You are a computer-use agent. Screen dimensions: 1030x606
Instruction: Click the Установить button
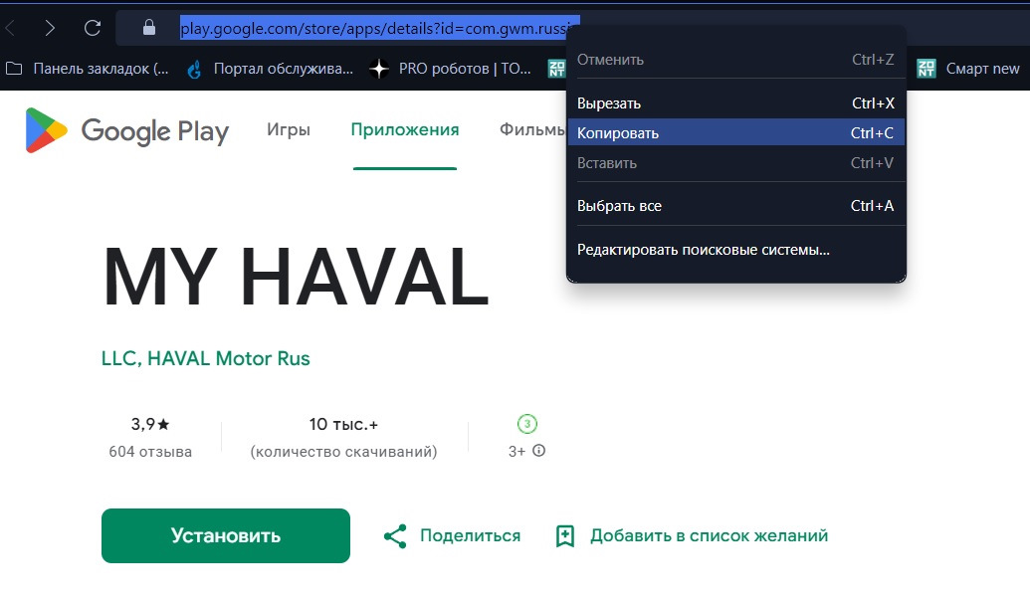pyautogui.click(x=225, y=535)
